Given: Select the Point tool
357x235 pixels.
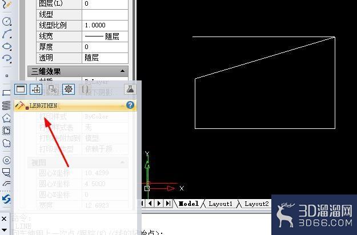Looking at the screenshot, I should (7, 76).
